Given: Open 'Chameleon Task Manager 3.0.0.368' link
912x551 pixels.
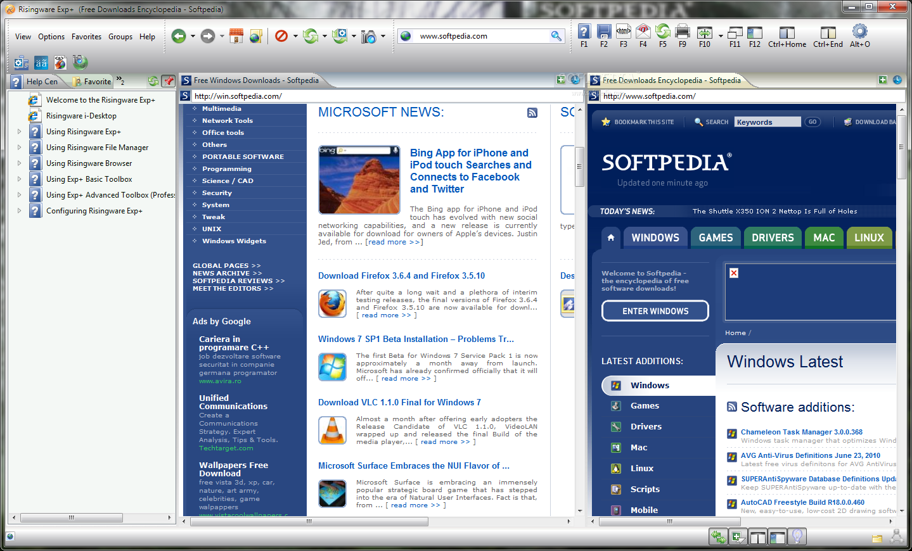Looking at the screenshot, I should coord(802,432).
